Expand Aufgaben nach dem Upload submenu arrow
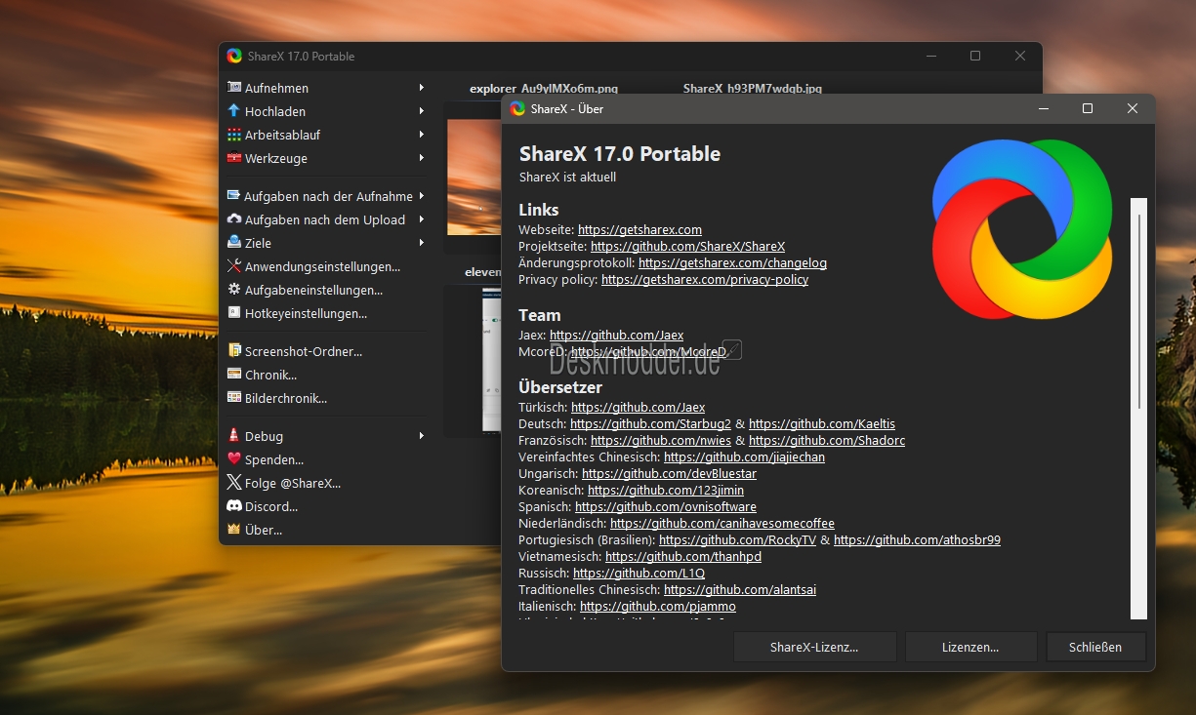This screenshot has height=715, width=1196. pyautogui.click(x=422, y=219)
